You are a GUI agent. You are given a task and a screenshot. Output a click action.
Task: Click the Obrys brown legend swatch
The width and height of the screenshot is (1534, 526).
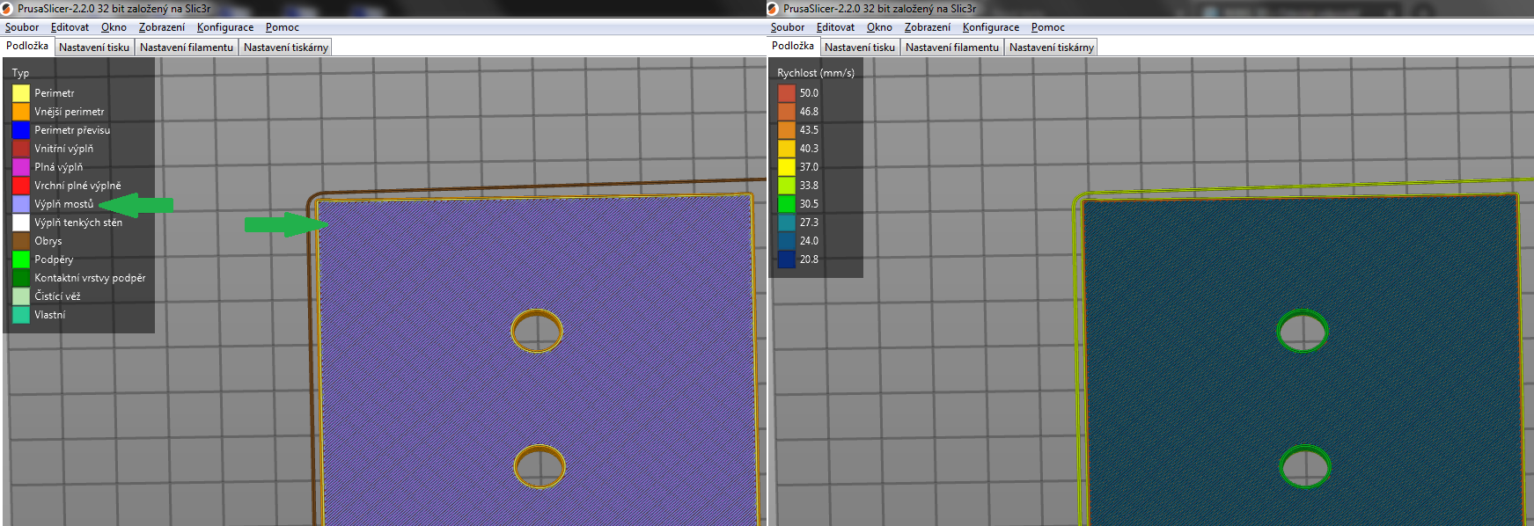point(21,241)
